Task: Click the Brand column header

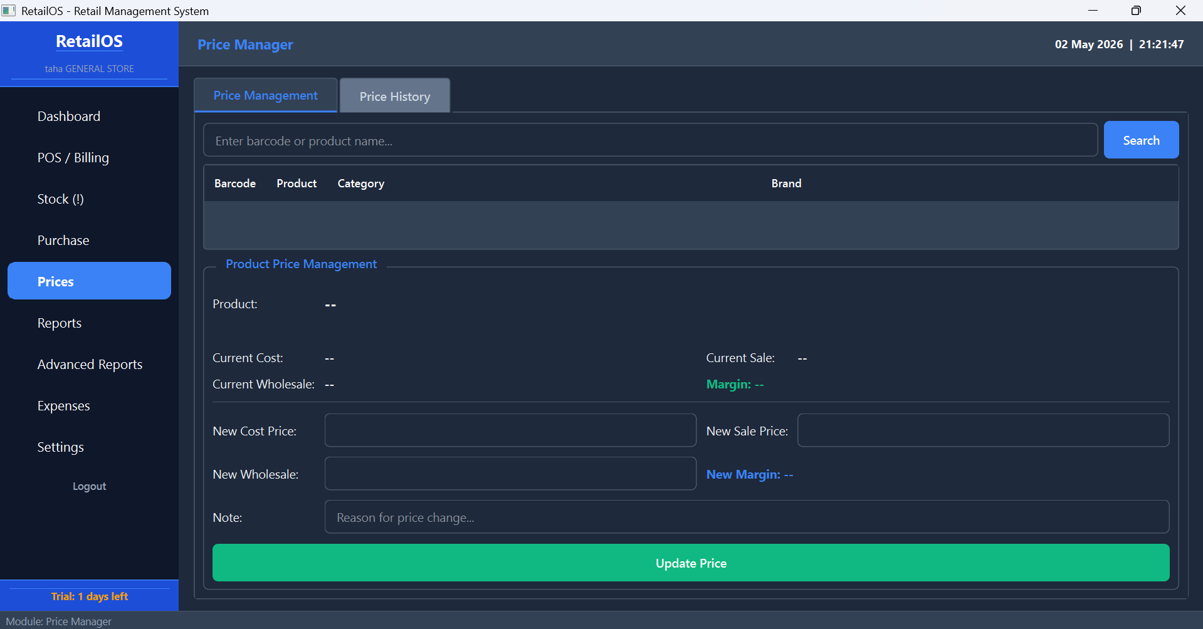Action: coord(786,184)
